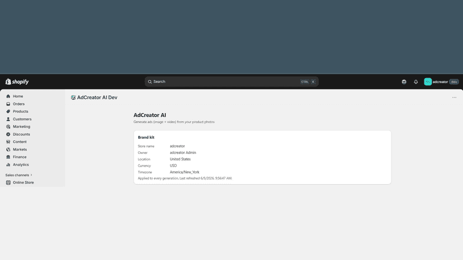Viewport: 463px width, 260px height.
Task: Expand the Sales channels section
Action: pyautogui.click(x=18, y=175)
